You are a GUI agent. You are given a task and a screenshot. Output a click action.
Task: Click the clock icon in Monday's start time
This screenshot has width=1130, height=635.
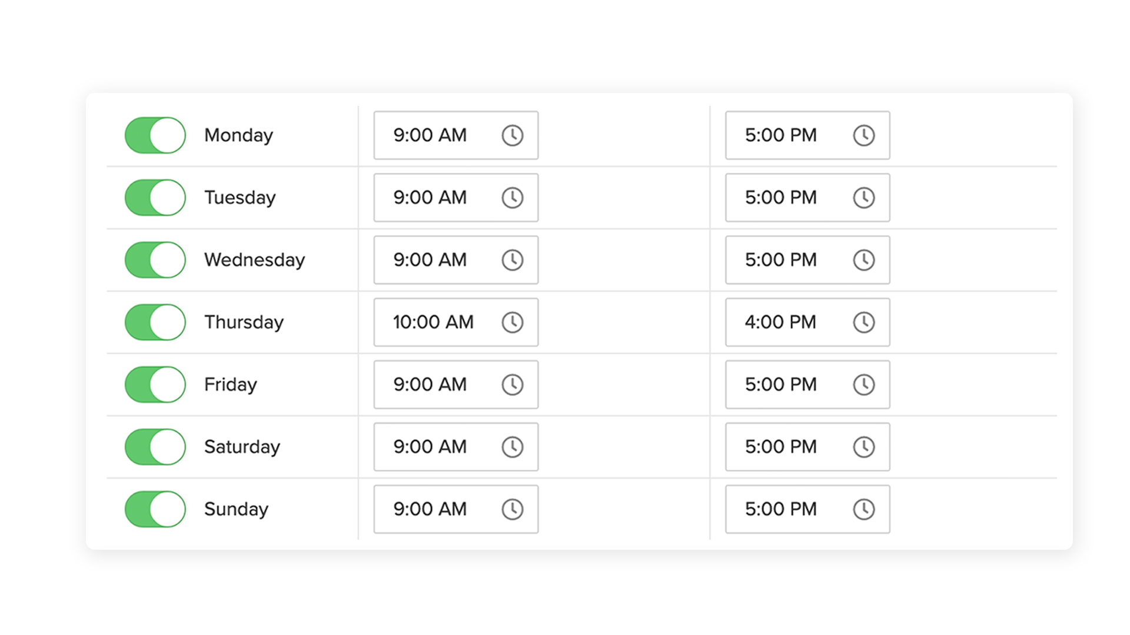tap(512, 135)
